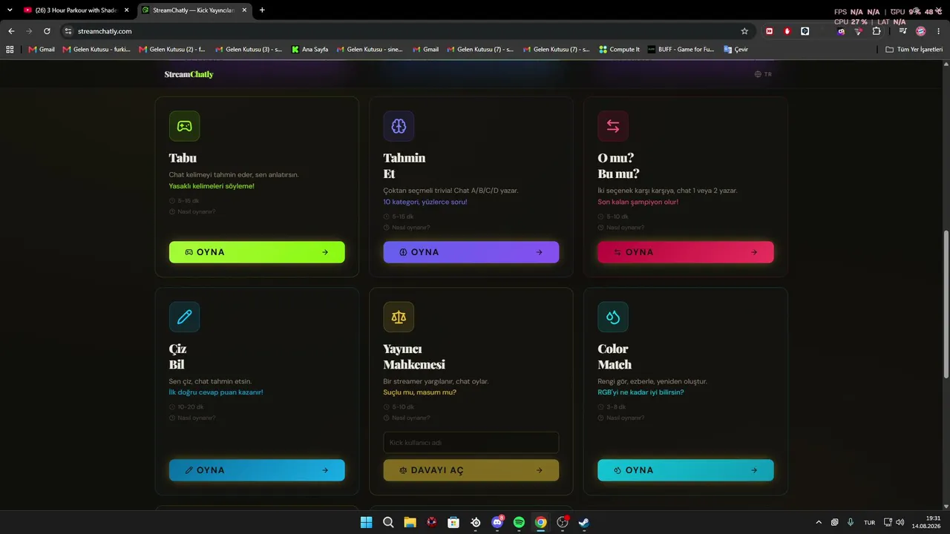Open the volume icon in system tray
The image size is (950, 534).
(900, 522)
